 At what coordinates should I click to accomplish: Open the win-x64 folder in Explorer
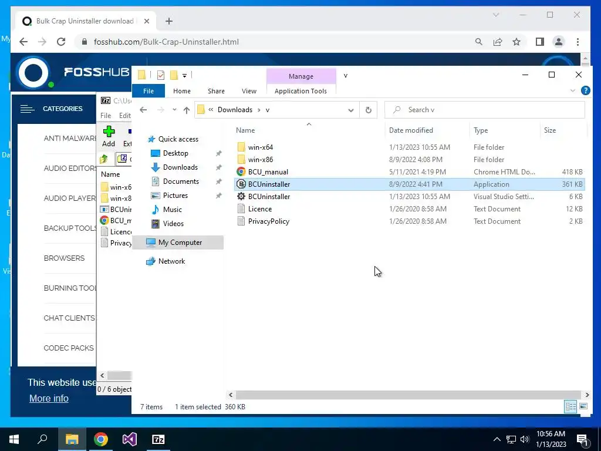click(260, 147)
